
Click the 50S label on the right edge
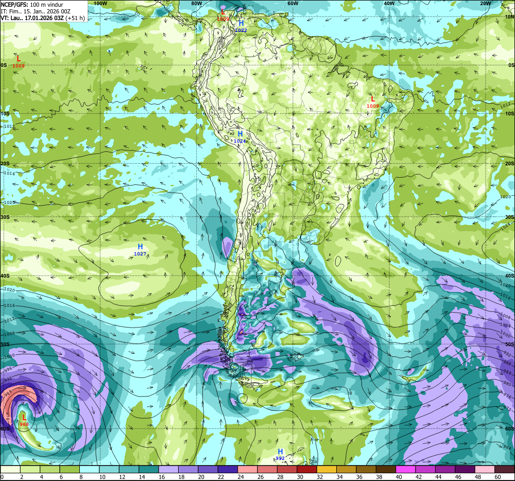509,344
